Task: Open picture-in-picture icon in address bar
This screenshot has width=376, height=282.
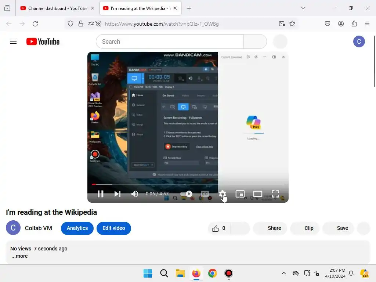Action: [282, 23]
